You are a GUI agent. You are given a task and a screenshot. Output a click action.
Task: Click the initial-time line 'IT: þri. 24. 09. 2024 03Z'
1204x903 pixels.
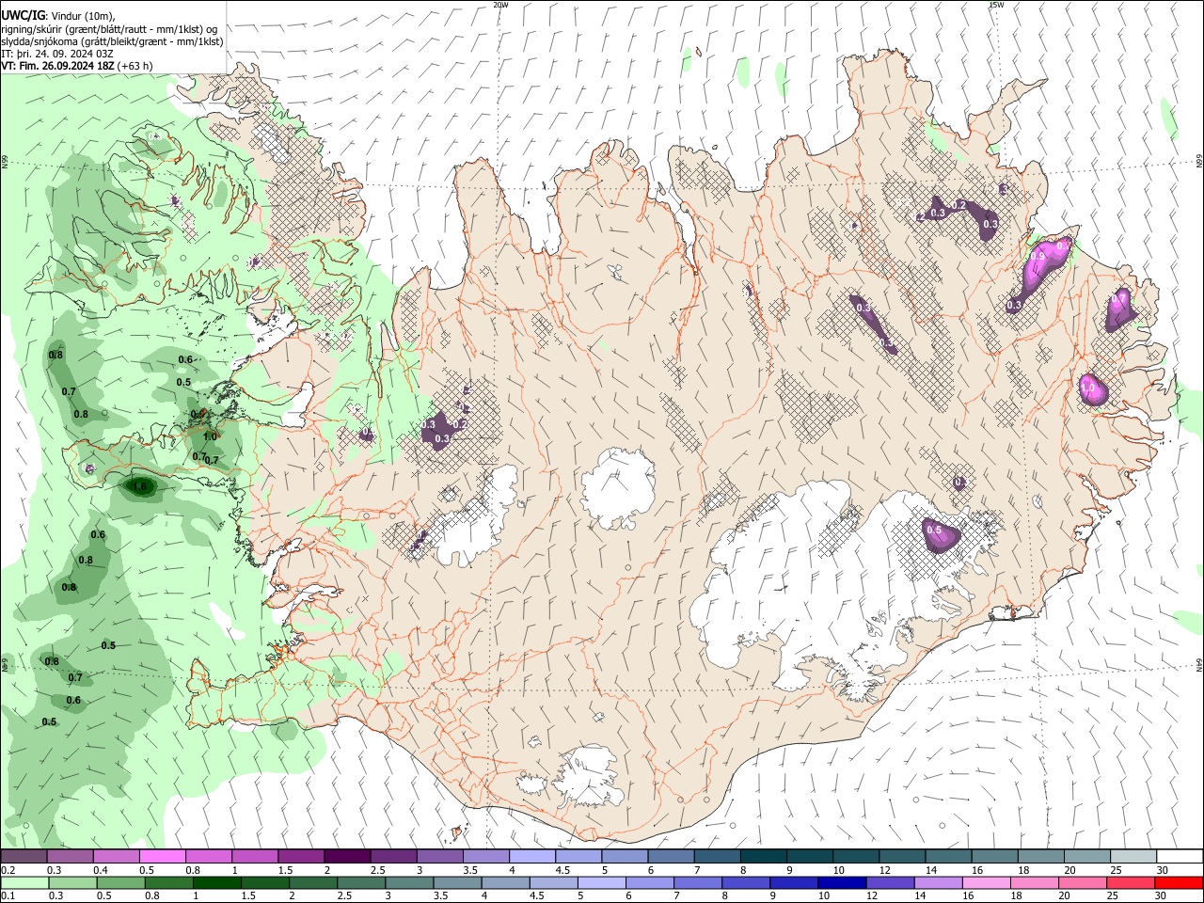57,54
